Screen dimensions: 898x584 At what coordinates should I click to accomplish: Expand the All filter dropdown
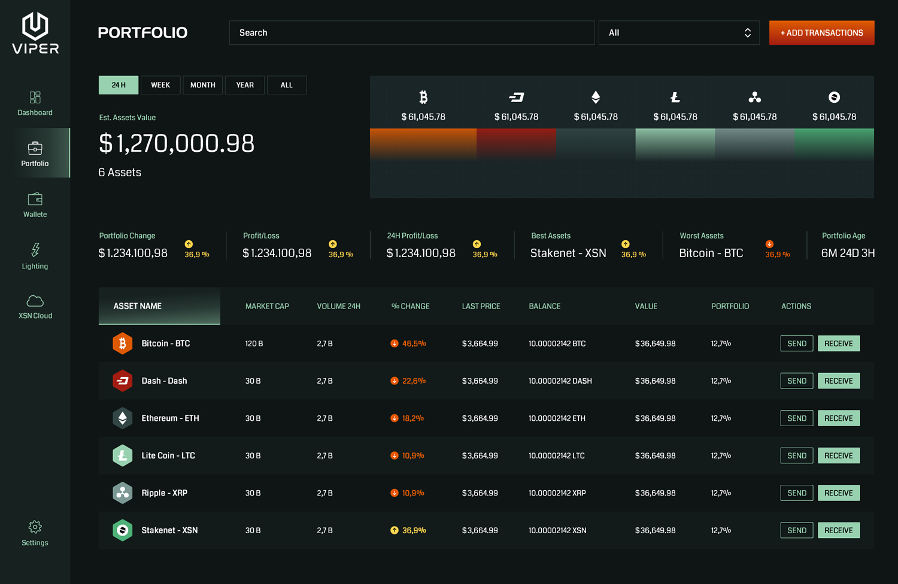tap(679, 33)
